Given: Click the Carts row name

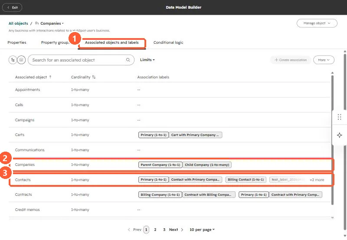Looking at the screenshot, I should (20, 135).
